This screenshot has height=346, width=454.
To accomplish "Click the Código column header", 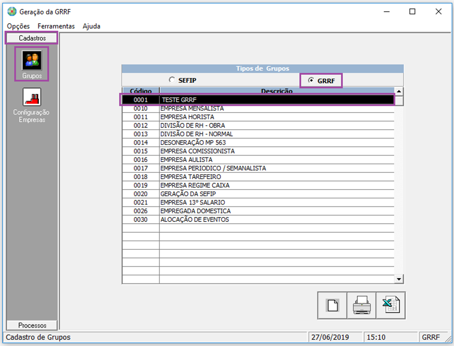I will [141, 91].
